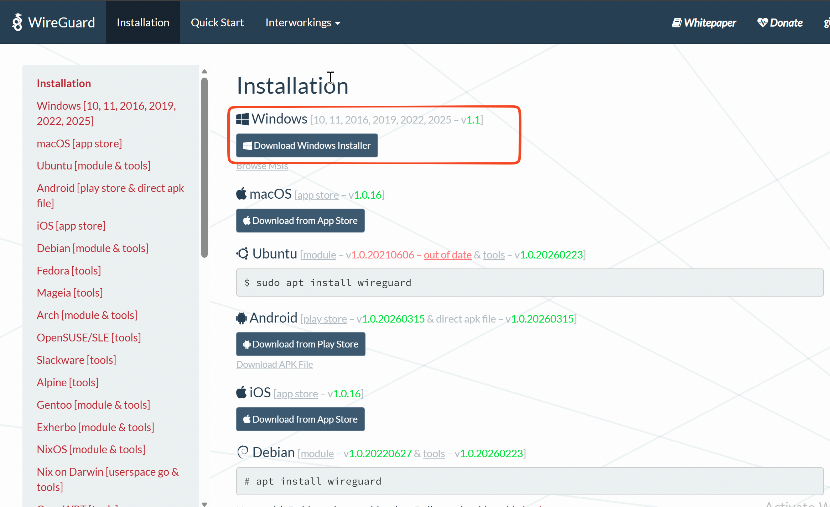Viewport: 830px width, 507px height.
Task: Click Download from Play Store button
Action: (x=301, y=344)
